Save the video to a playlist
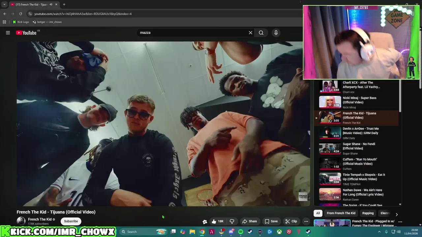 tap(271, 221)
